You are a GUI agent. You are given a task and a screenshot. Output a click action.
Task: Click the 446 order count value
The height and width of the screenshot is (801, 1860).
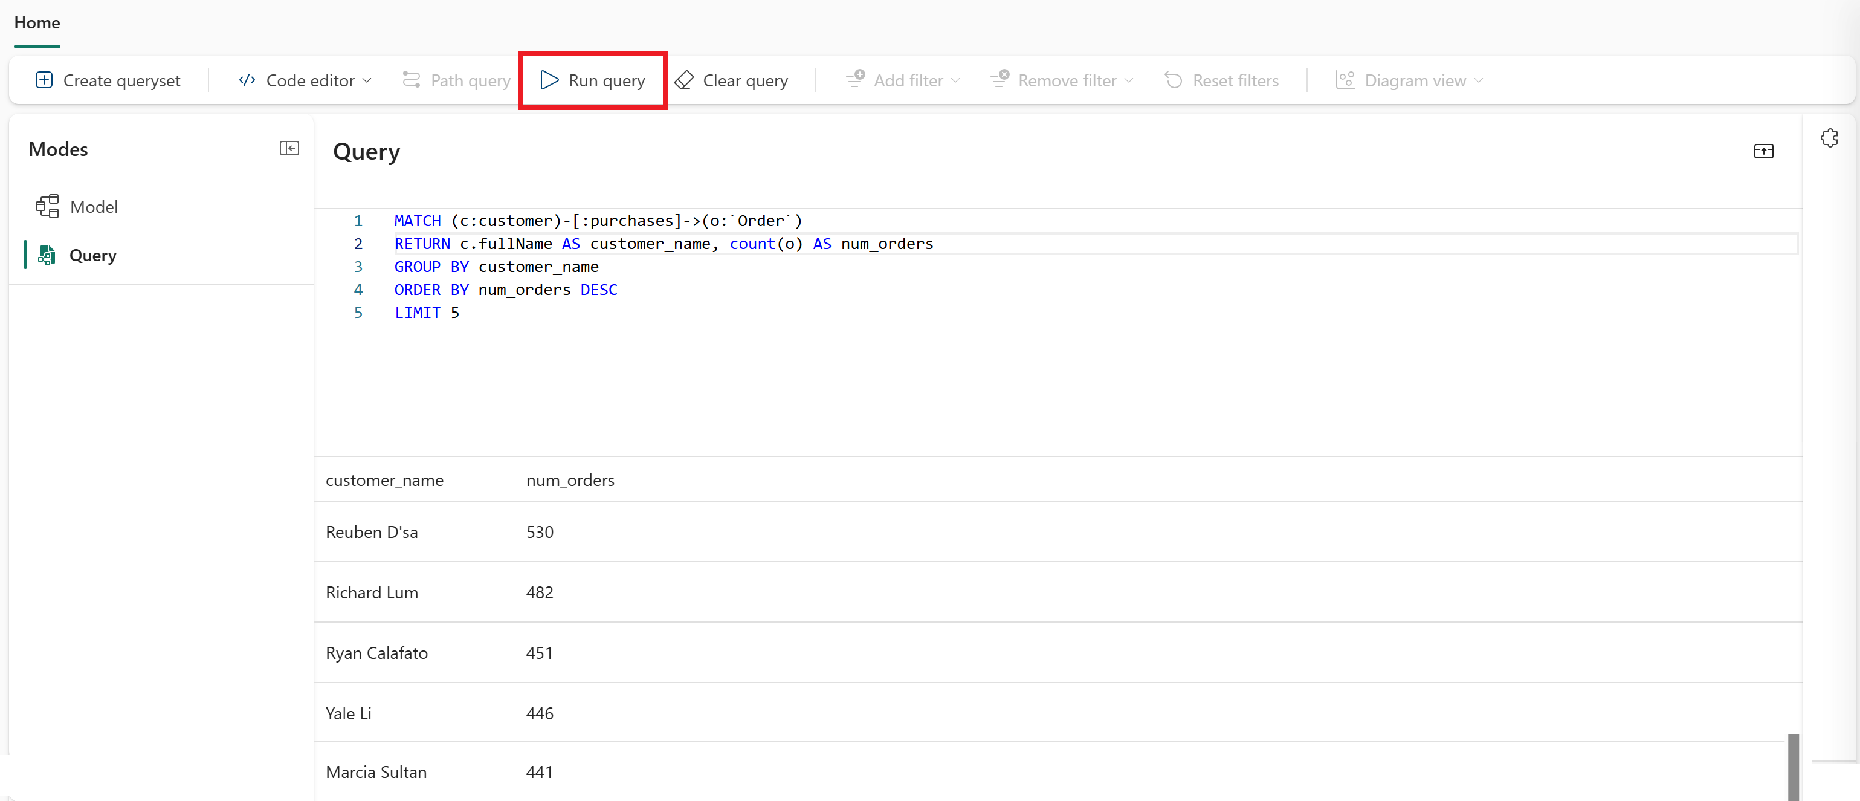tap(540, 715)
